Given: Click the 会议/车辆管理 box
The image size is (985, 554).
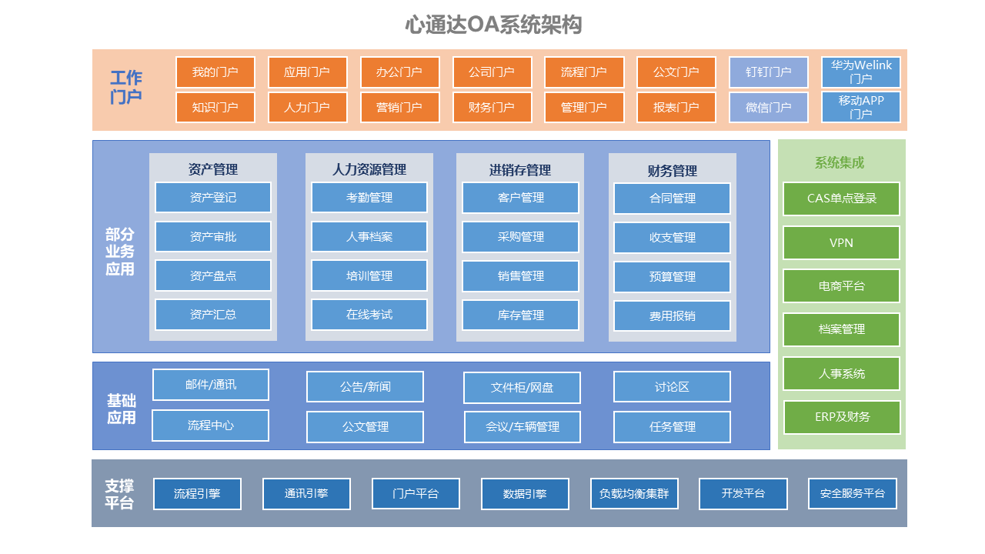Looking at the screenshot, I should click(x=523, y=427).
